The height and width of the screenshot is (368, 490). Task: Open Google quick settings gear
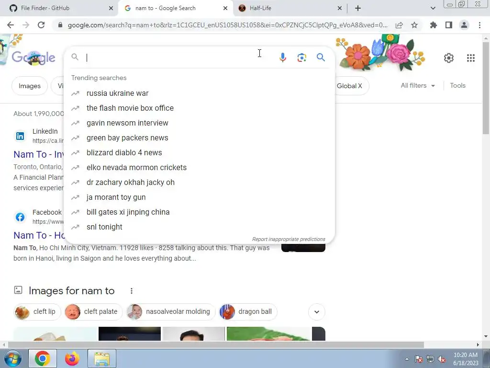point(449,58)
